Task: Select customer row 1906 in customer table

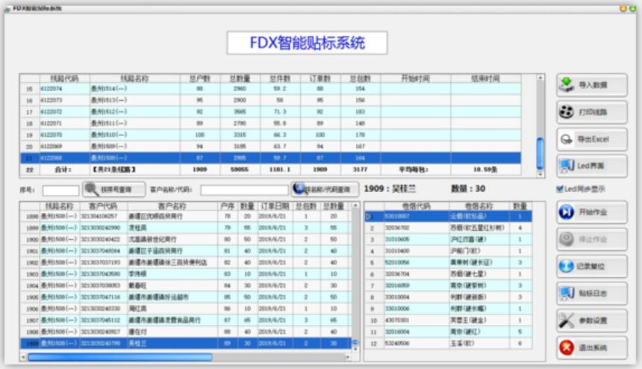Action: click(x=186, y=308)
